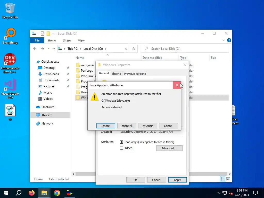Click Cancel in Windows Properties
The image size is (264, 198).
pyautogui.click(x=156, y=180)
